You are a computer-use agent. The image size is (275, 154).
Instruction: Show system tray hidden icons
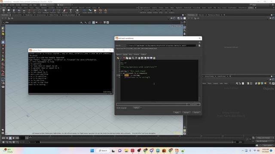(243, 151)
